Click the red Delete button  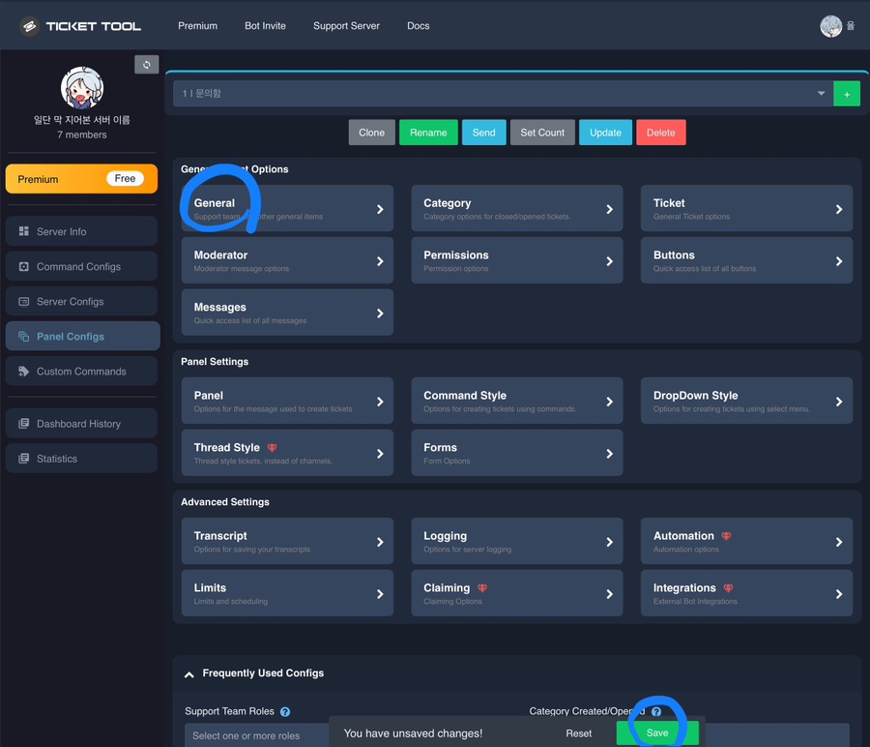click(x=661, y=133)
